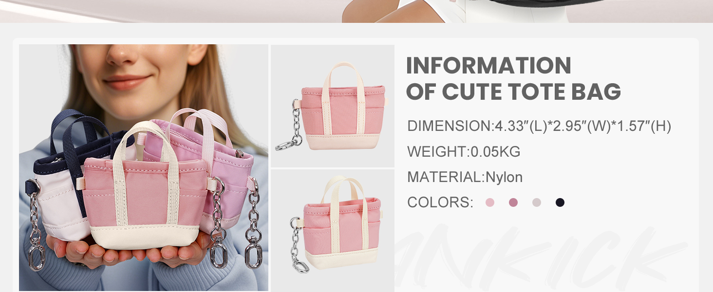The width and height of the screenshot is (713, 292).
Task: Click the COLORS label
Action: (x=440, y=202)
